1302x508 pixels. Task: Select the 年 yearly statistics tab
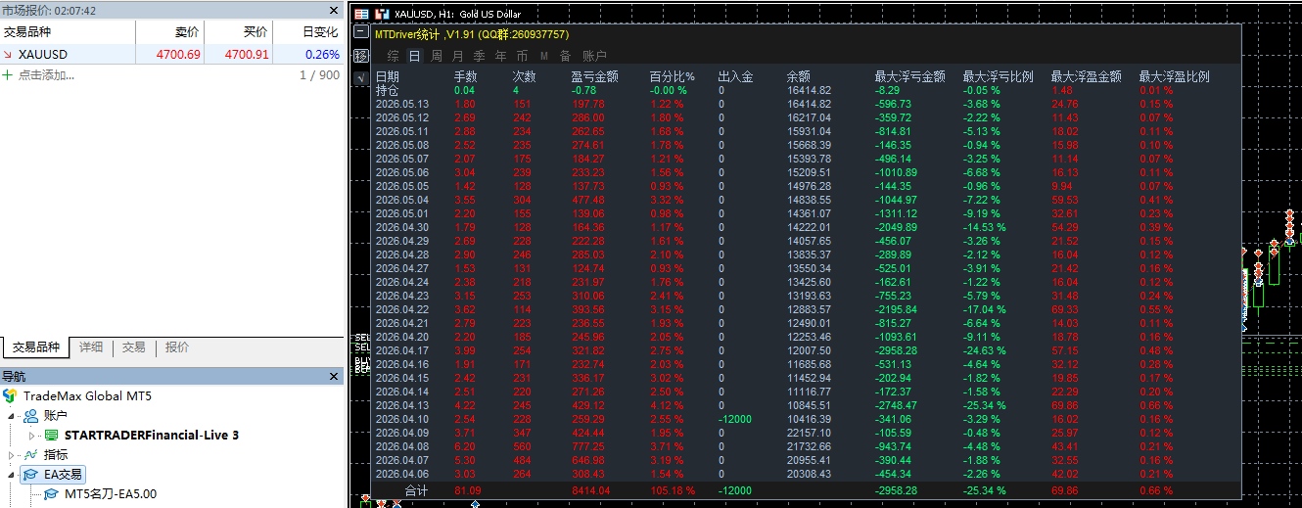(500, 56)
